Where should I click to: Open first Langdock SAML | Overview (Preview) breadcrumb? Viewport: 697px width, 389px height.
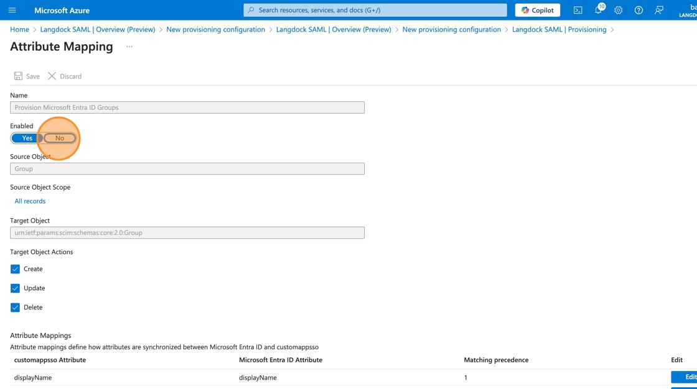tap(97, 29)
